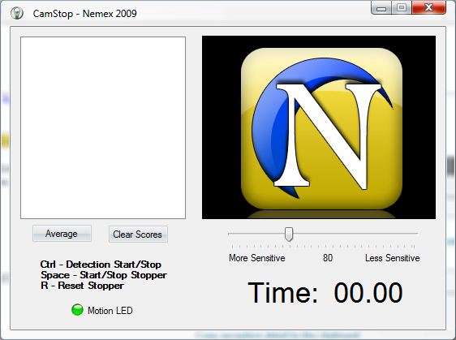The image size is (456, 340).
Task: Click the Nemex logo camera preview
Action: pos(319,127)
